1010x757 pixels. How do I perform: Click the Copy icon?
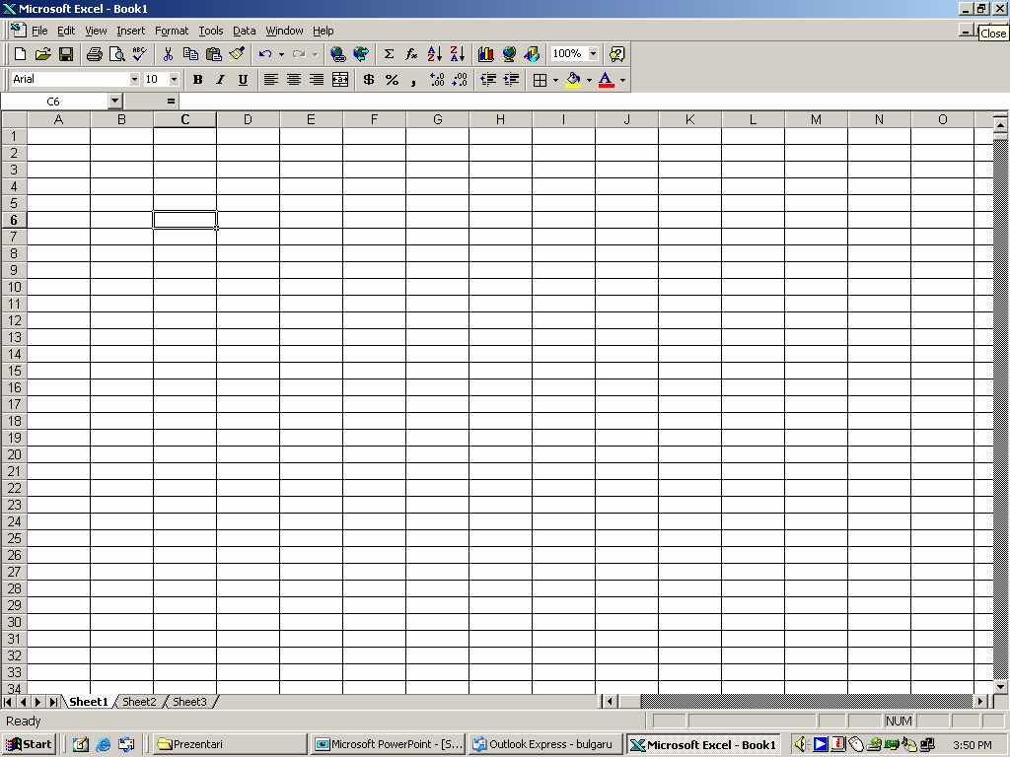pos(190,54)
